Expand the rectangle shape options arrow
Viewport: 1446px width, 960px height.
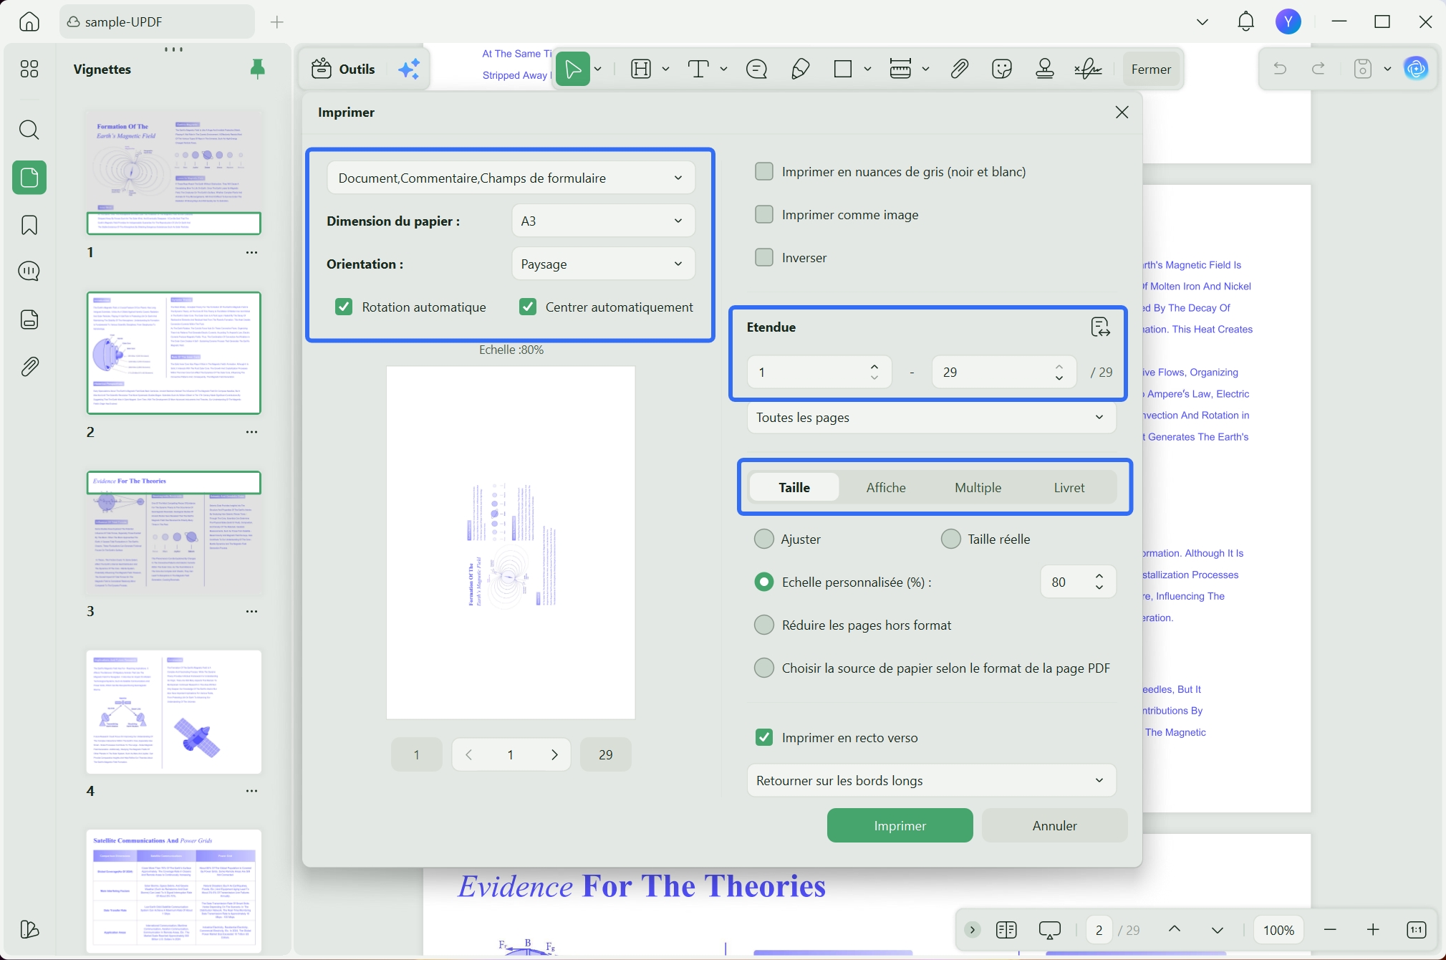pyautogui.click(x=867, y=69)
